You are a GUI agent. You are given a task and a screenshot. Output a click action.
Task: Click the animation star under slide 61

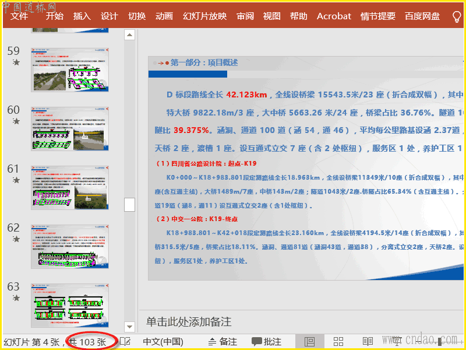click(x=16, y=180)
